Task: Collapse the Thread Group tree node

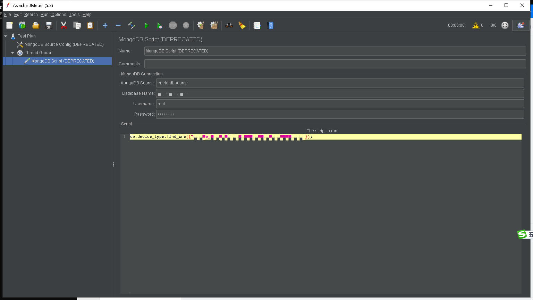Action: point(12,53)
